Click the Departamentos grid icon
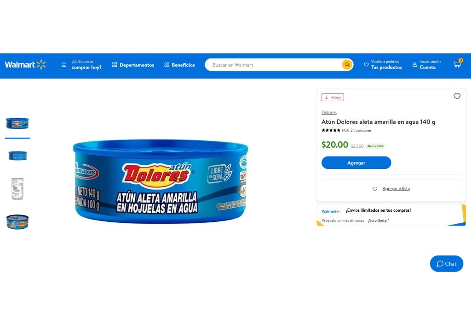This screenshot has width=471, height=336. click(115, 64)
